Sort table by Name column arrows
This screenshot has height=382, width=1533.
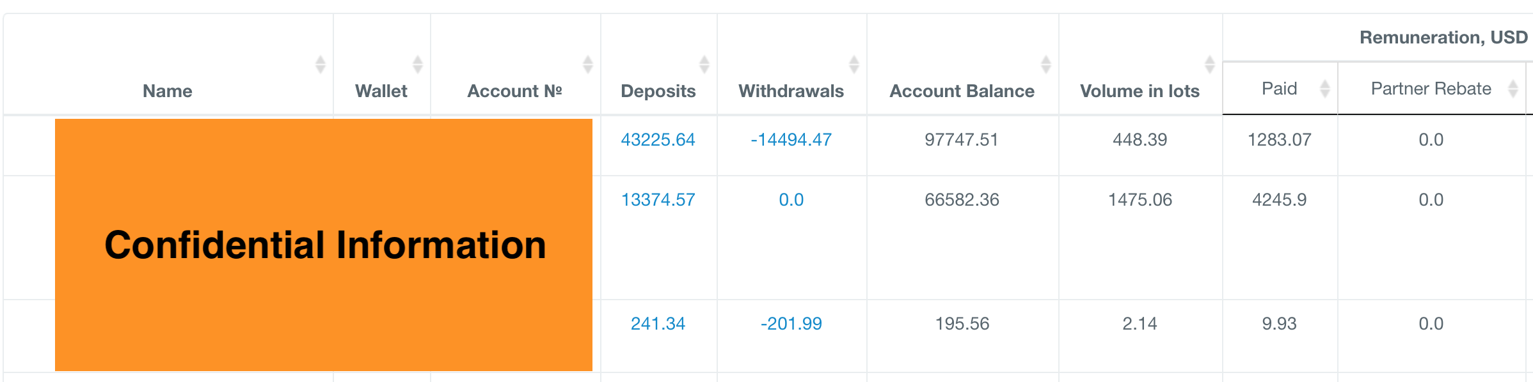pos(321,65)
